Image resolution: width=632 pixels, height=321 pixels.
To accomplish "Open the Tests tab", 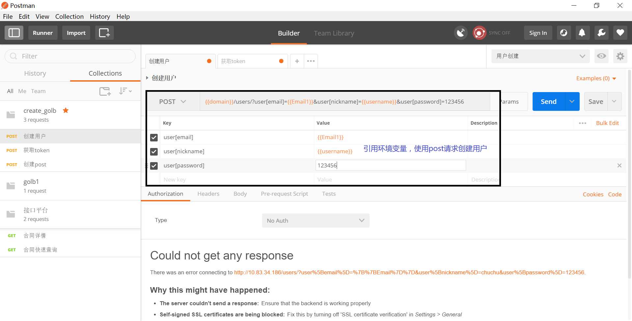I will (329, 194).
